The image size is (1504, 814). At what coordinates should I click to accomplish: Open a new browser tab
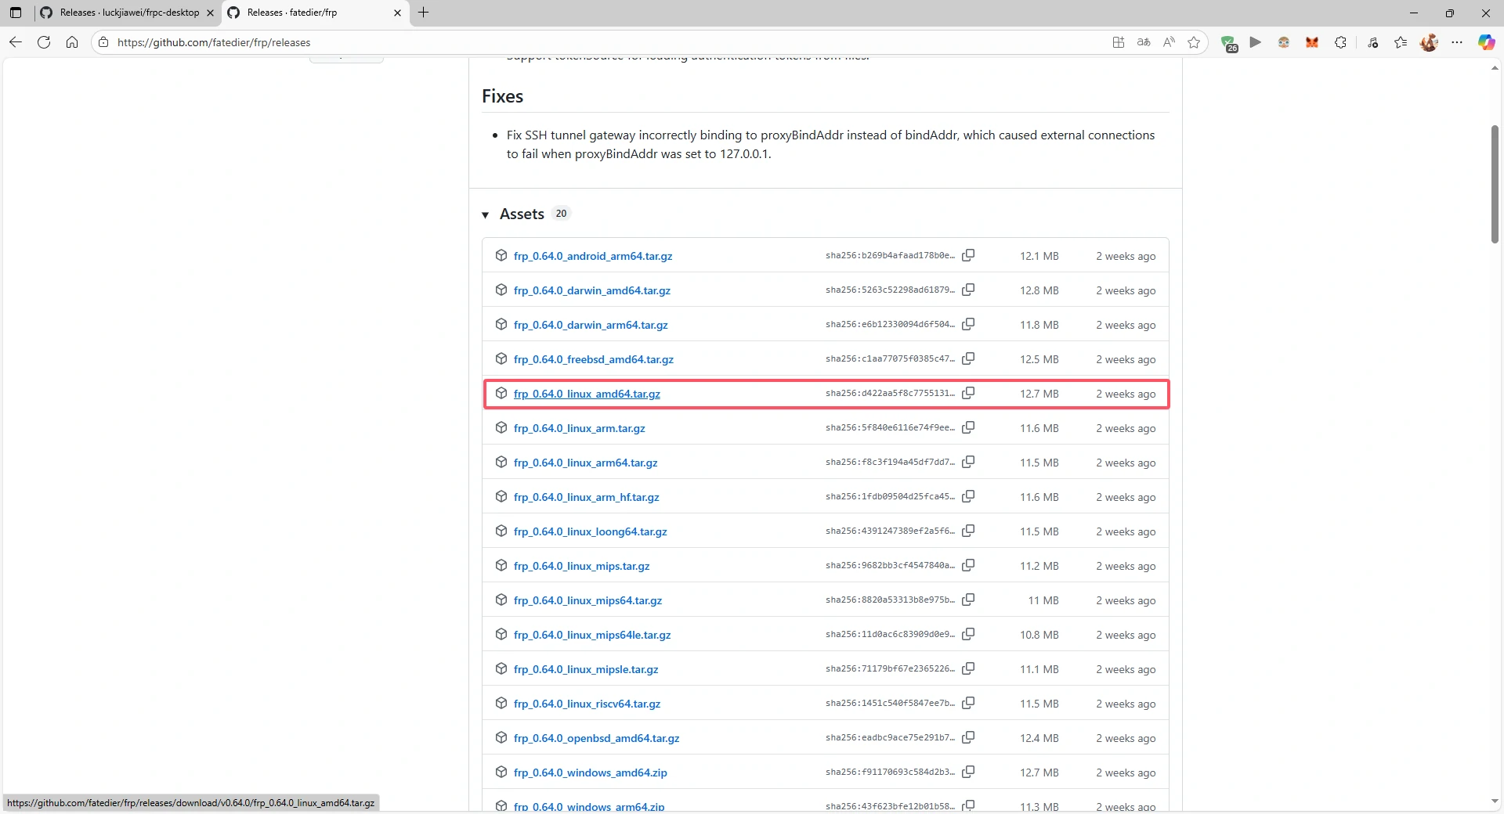click(x=424, y=13)
